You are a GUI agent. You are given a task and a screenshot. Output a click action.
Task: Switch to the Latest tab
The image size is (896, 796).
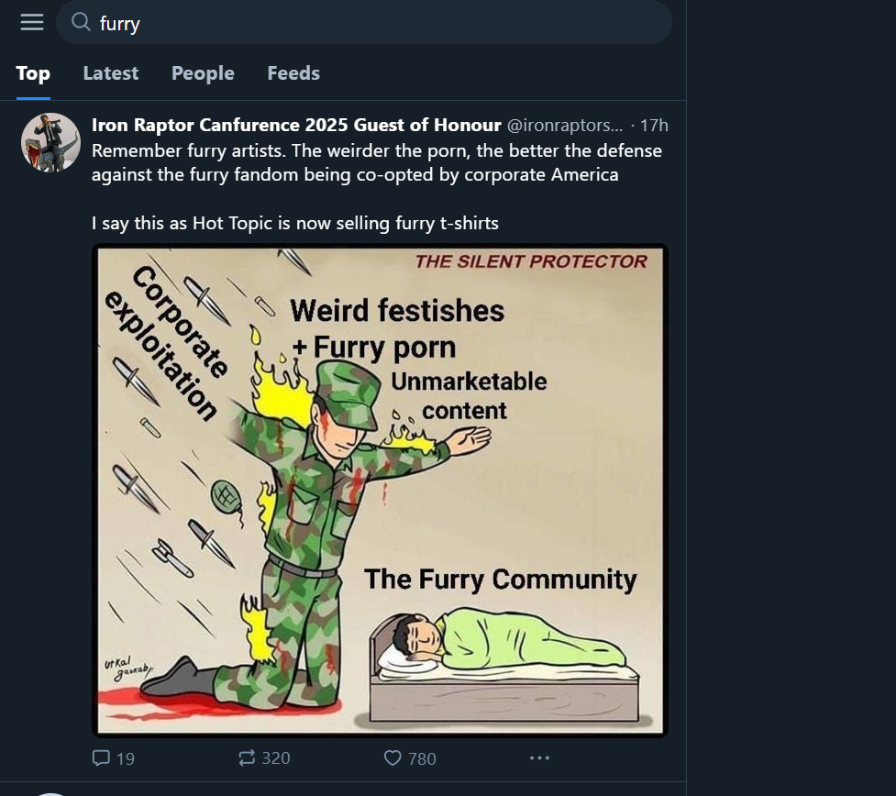[x=111, y=73]
